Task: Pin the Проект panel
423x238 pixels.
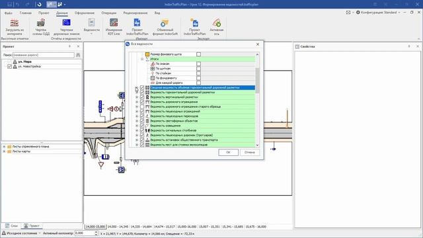Action: [69, 46]
